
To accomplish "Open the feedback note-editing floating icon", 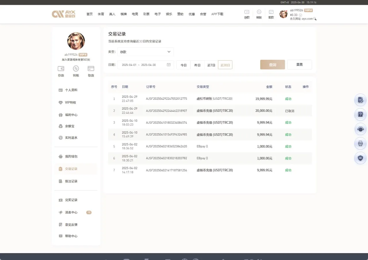I will click(x=360, y=100).
